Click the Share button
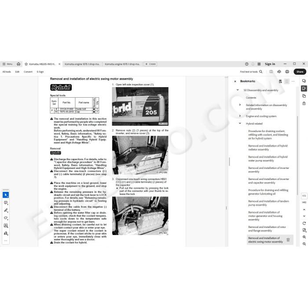 300,72
